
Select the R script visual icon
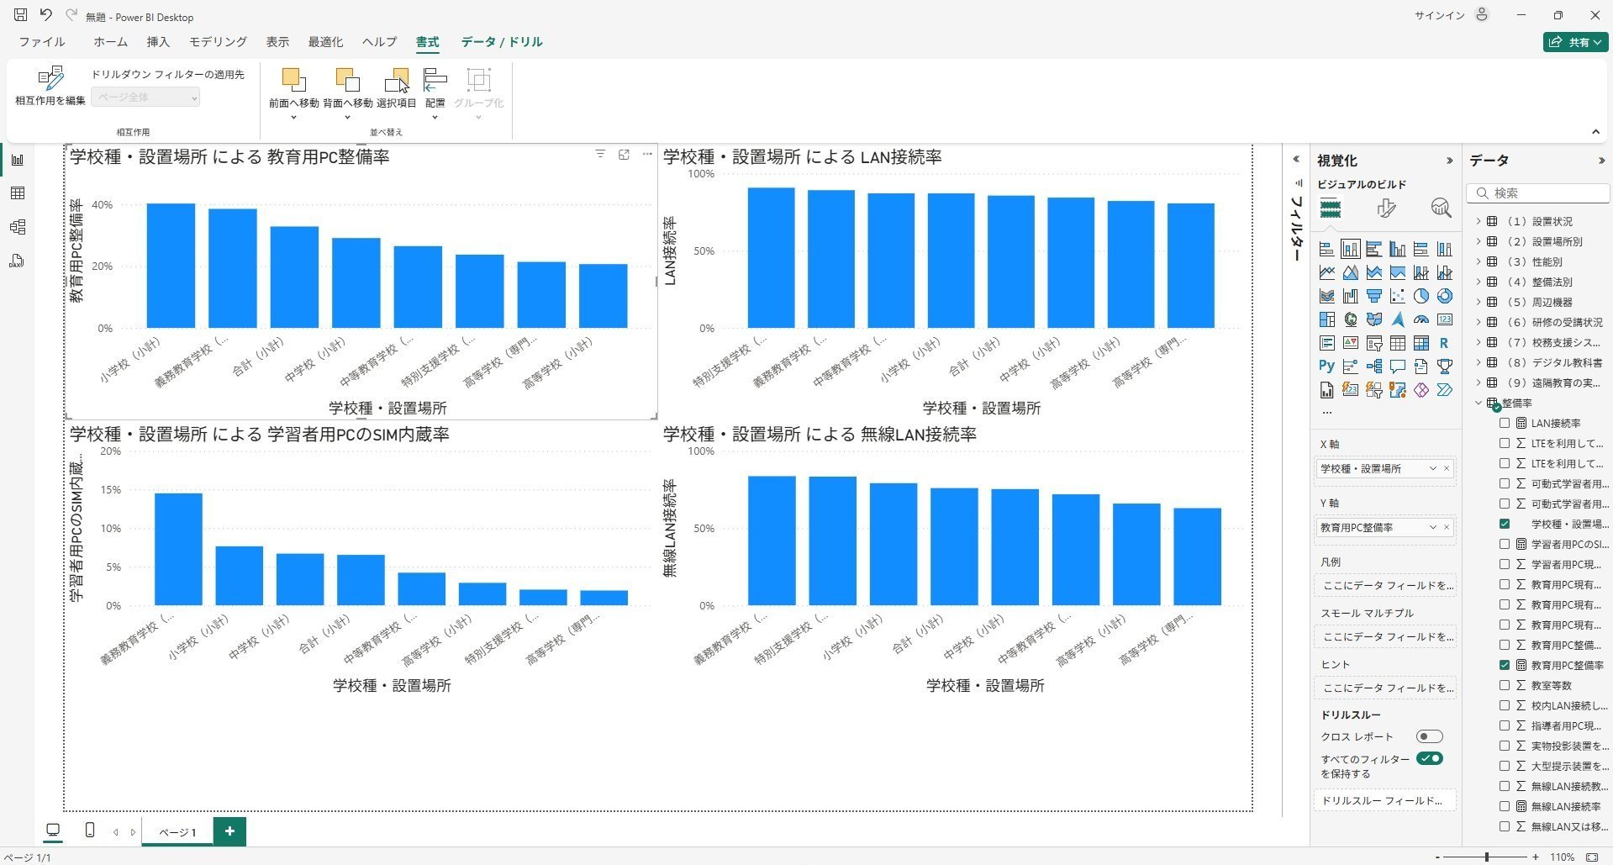[x=1444, y=343]
